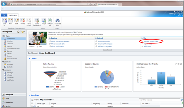Image resolution: width=184 pixels, height=108 pixels.
Task: Play the welcome overview video thumbnail
Action: point(38,38)
